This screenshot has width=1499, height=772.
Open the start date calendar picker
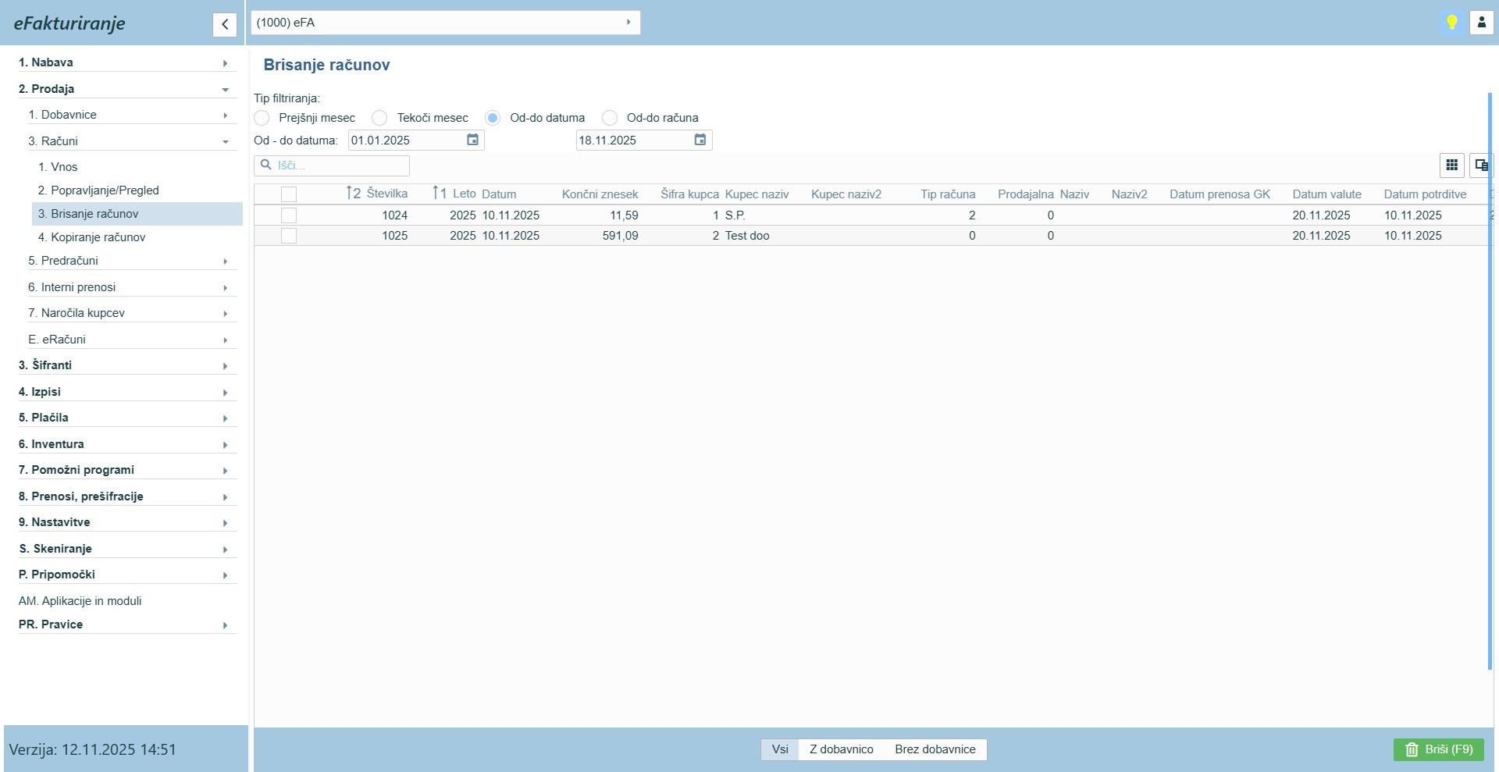pos(472,140)
